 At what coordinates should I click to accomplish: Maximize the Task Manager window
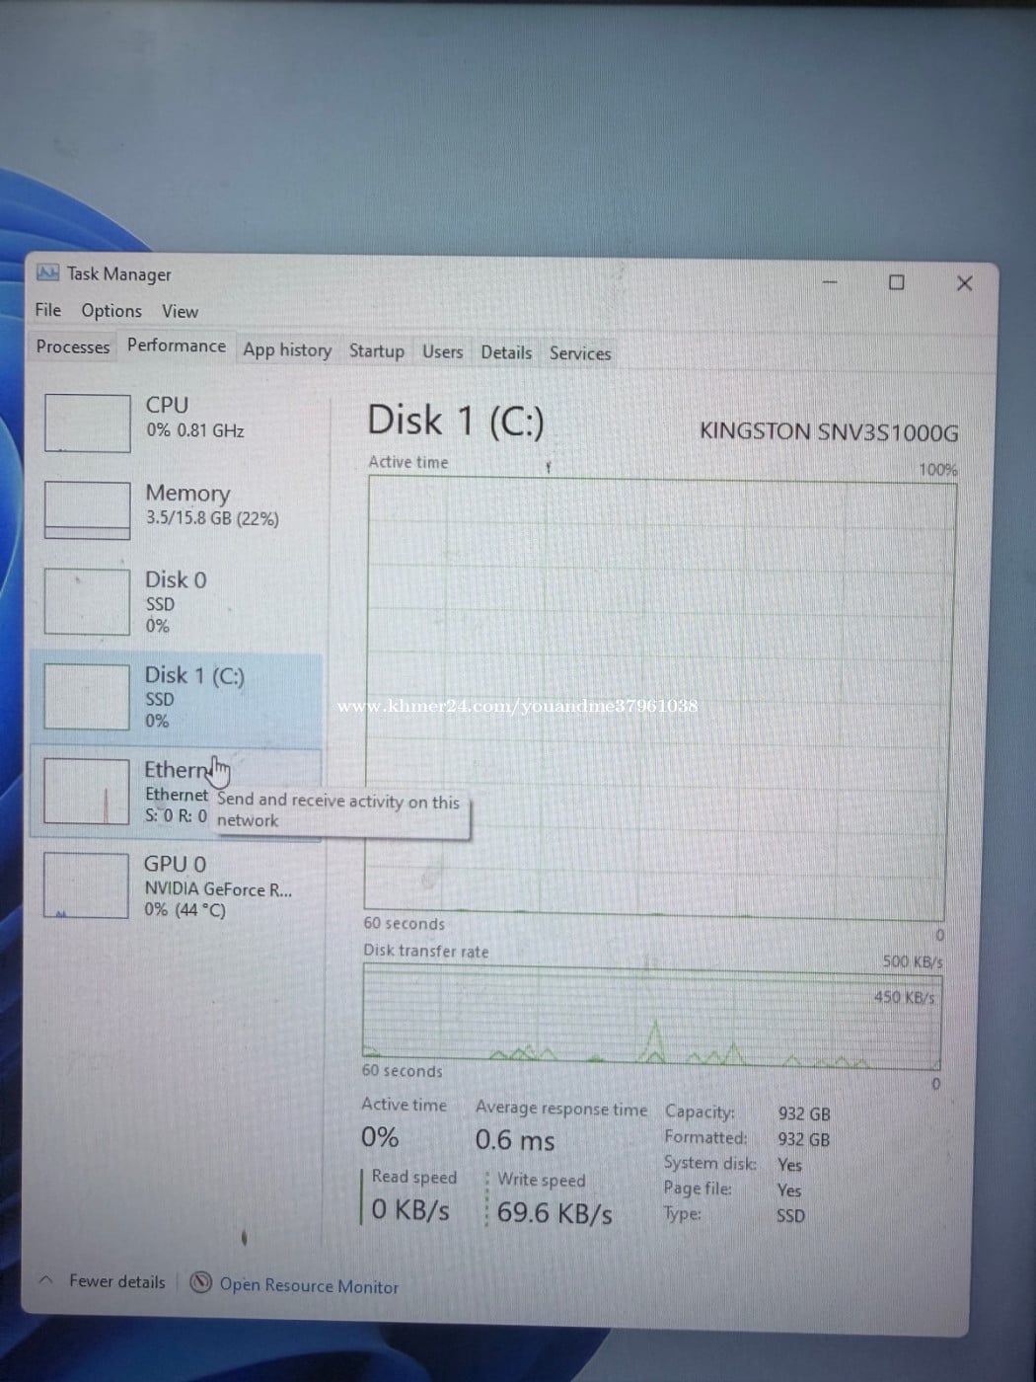tap(896, 282)
